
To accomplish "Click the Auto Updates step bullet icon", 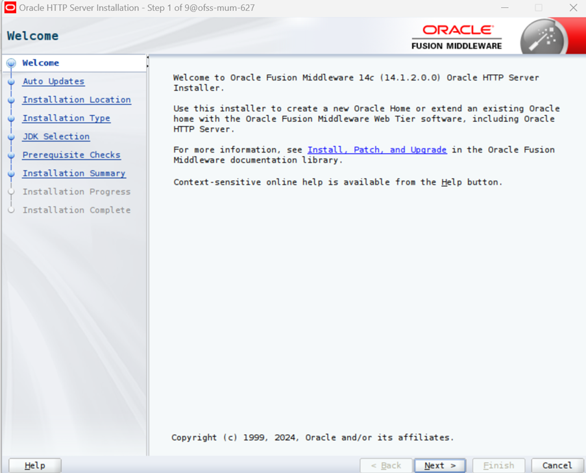I will (11, 82).
